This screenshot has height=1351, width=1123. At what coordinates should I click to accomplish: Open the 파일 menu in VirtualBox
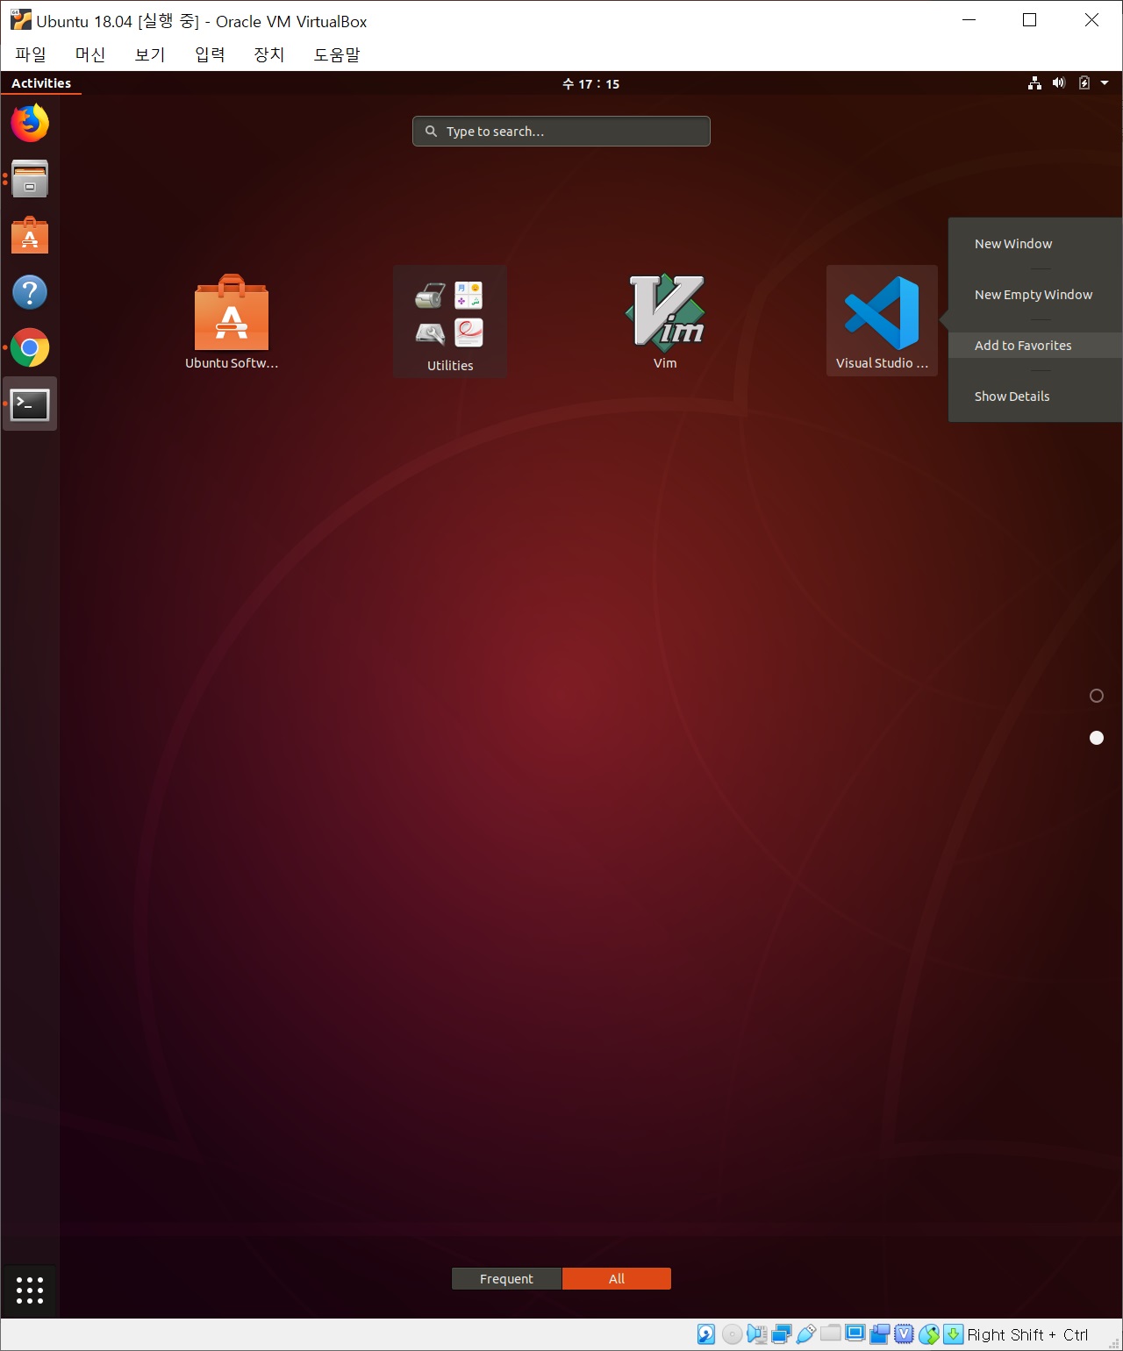coord(31,54)
